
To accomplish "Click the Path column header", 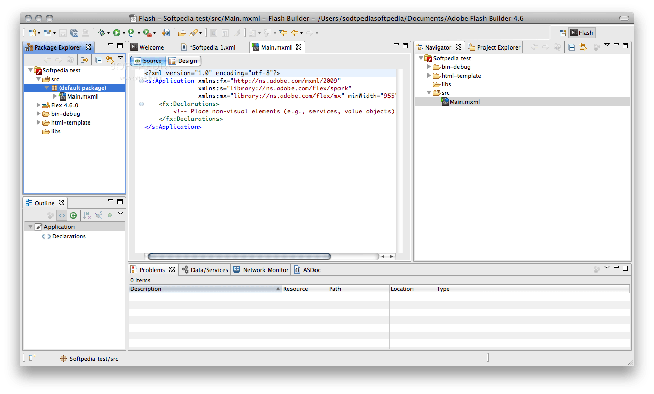I will coord(358,289).
